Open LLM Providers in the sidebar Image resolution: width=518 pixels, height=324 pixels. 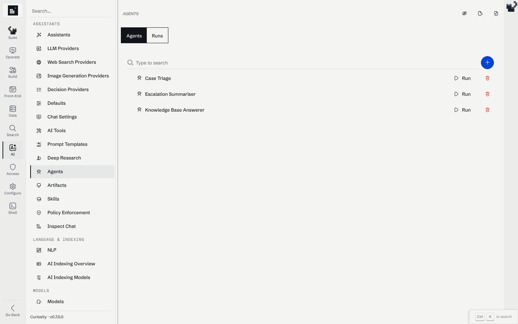72,49
